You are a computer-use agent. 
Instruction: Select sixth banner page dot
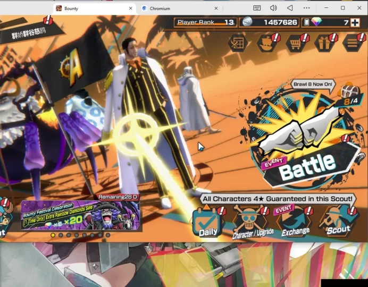(92, 235)
